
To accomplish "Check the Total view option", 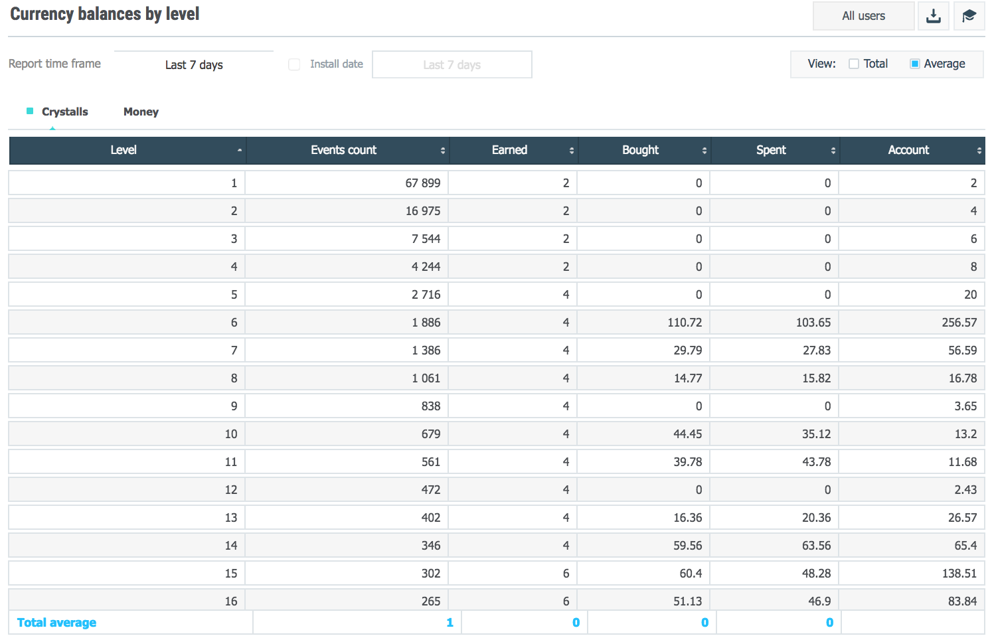I will pyautogui.click(x=854, y=64).
